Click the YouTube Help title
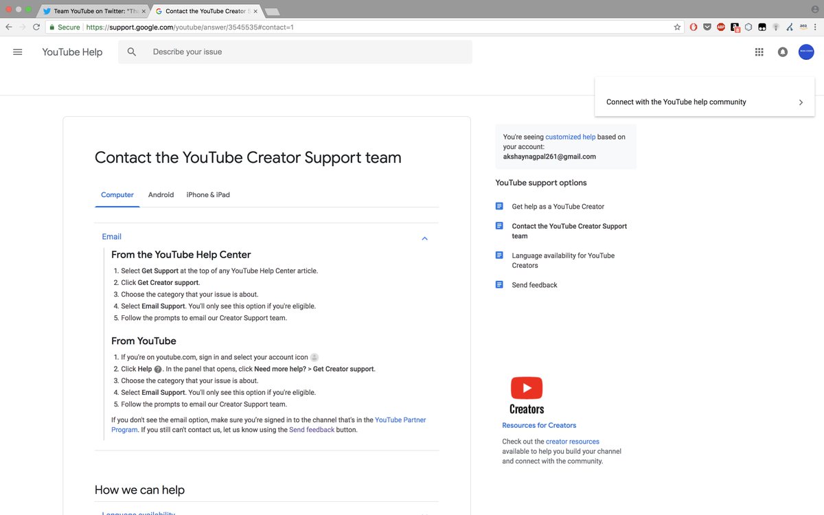824x515 pixels. [72, 52]
